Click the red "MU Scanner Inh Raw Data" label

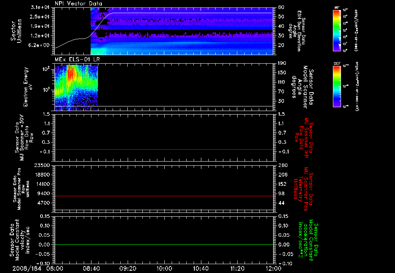(x=304, y=138)
